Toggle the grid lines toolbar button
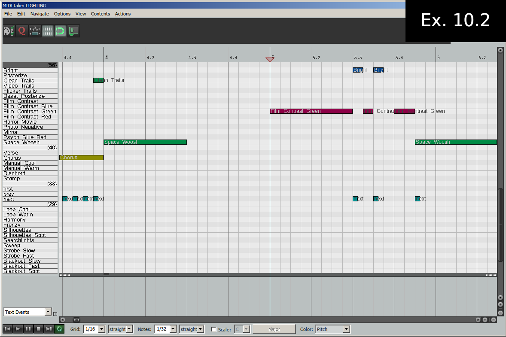This screenshot has width=506, height=337. coord(47,31)
